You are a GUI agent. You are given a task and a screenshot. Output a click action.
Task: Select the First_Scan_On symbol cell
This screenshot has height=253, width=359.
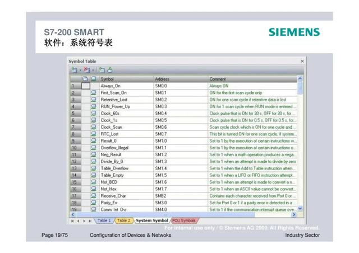point(126,92)
